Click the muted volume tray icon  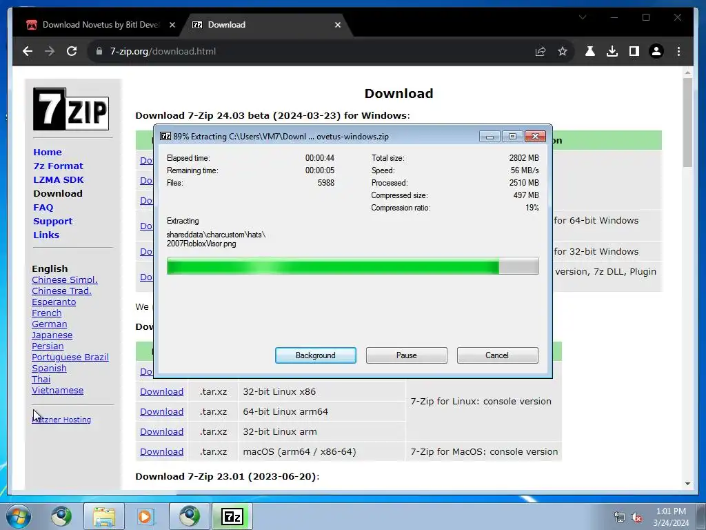(636, 518)
